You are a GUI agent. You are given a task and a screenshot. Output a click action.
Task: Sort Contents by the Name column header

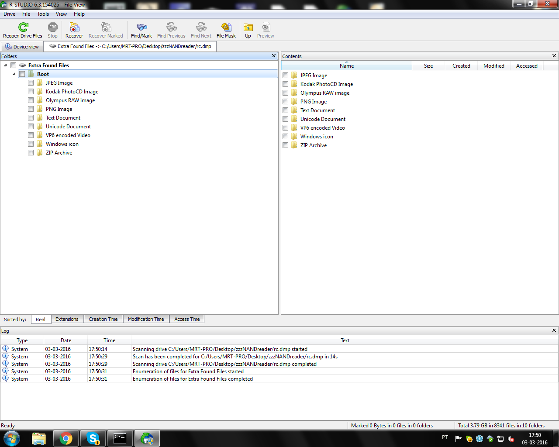tap(347, 65)
